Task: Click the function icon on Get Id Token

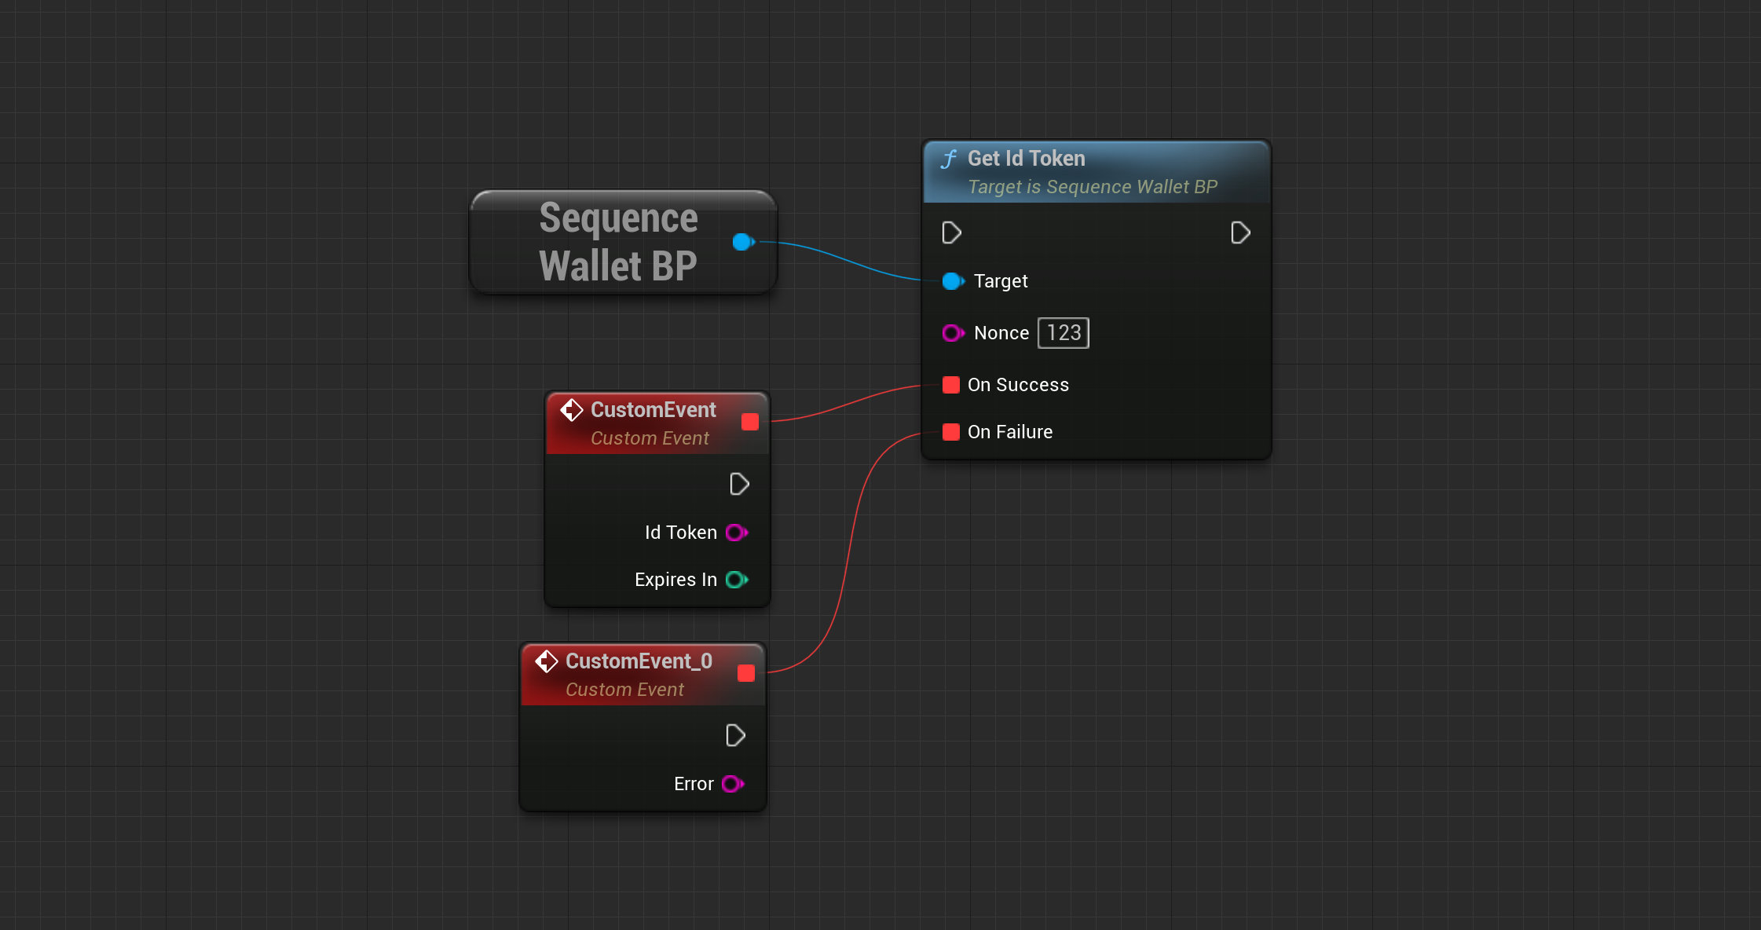Action: [x=949, y=159]
